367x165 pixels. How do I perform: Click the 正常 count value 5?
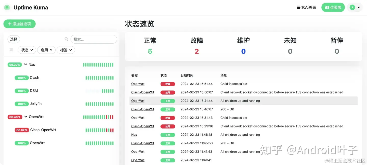click(150, 52)
